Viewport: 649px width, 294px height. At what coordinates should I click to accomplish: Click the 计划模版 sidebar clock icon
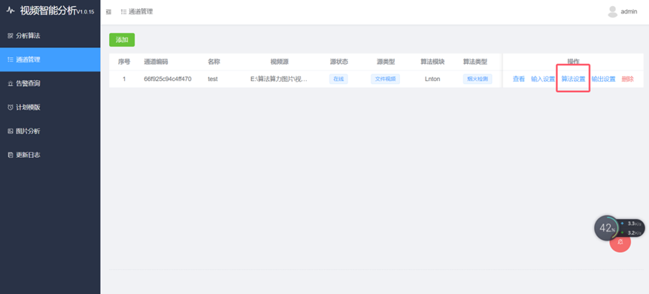click(x=11, y=108)
